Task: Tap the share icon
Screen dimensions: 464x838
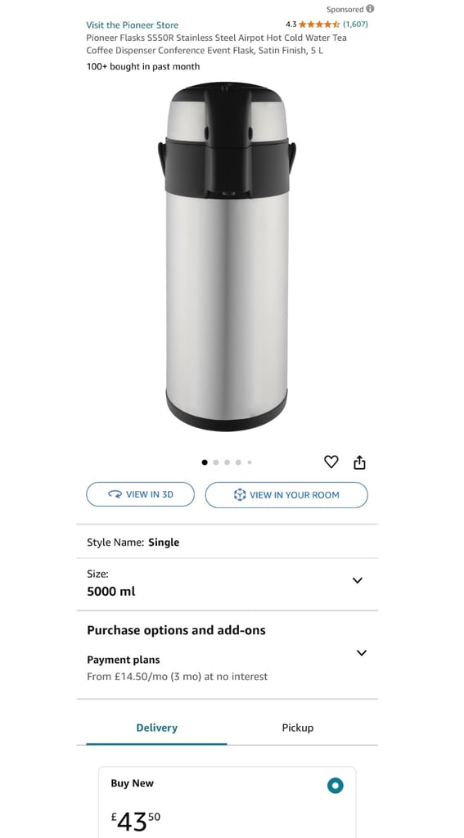Action: pos(360,462)
